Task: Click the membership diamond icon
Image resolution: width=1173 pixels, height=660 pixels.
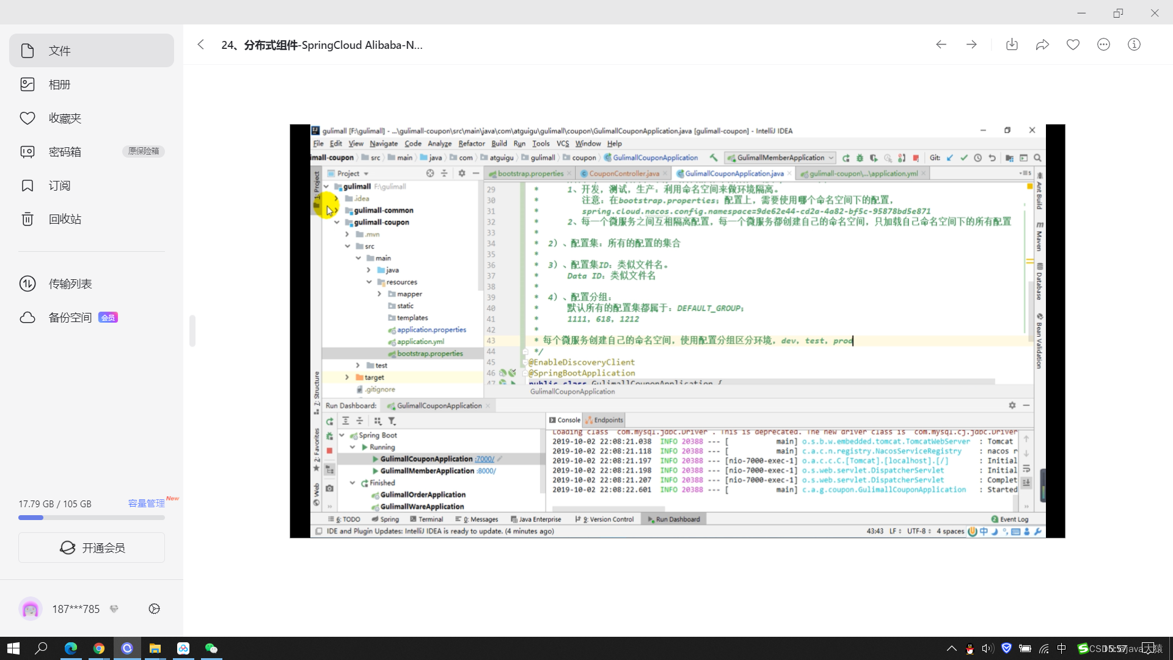Action: point(114,609)
